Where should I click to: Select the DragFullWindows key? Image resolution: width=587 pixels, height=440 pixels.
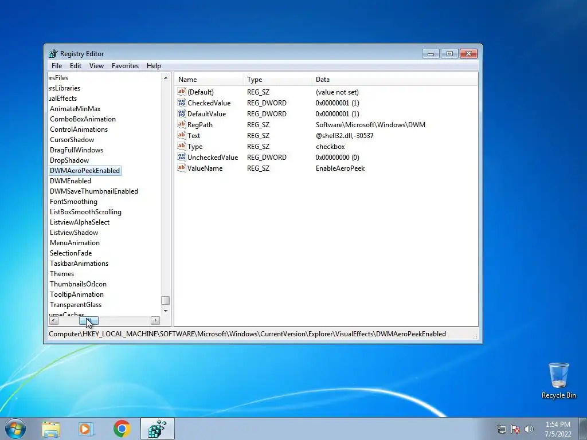76,150
